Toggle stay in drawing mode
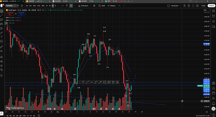 click(x=2, y=61)
